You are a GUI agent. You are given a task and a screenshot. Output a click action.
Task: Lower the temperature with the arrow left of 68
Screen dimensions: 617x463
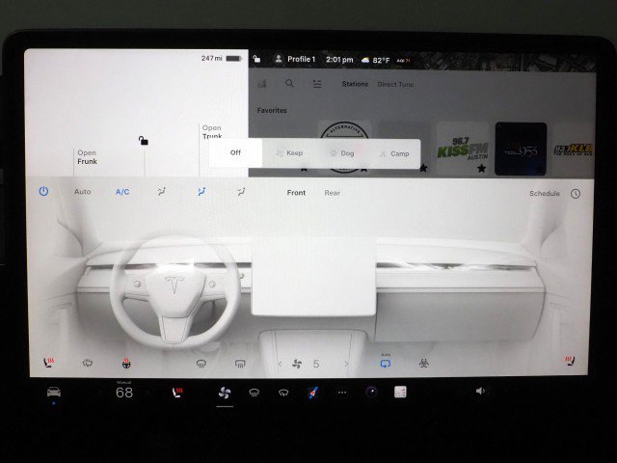pos(100,393)
